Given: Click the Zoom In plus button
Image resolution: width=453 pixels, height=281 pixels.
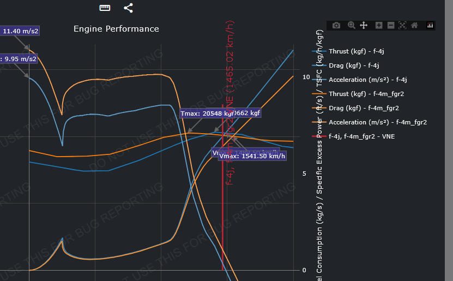Looking at the screenshot, I should (x=379, y=25).
